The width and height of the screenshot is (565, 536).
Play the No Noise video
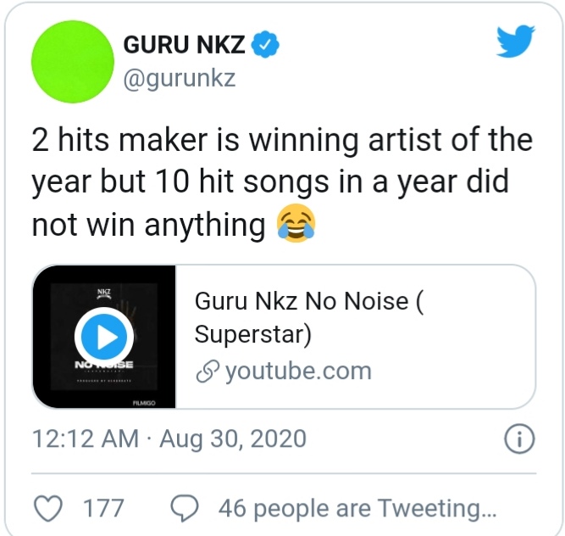[x=103, y=337]
